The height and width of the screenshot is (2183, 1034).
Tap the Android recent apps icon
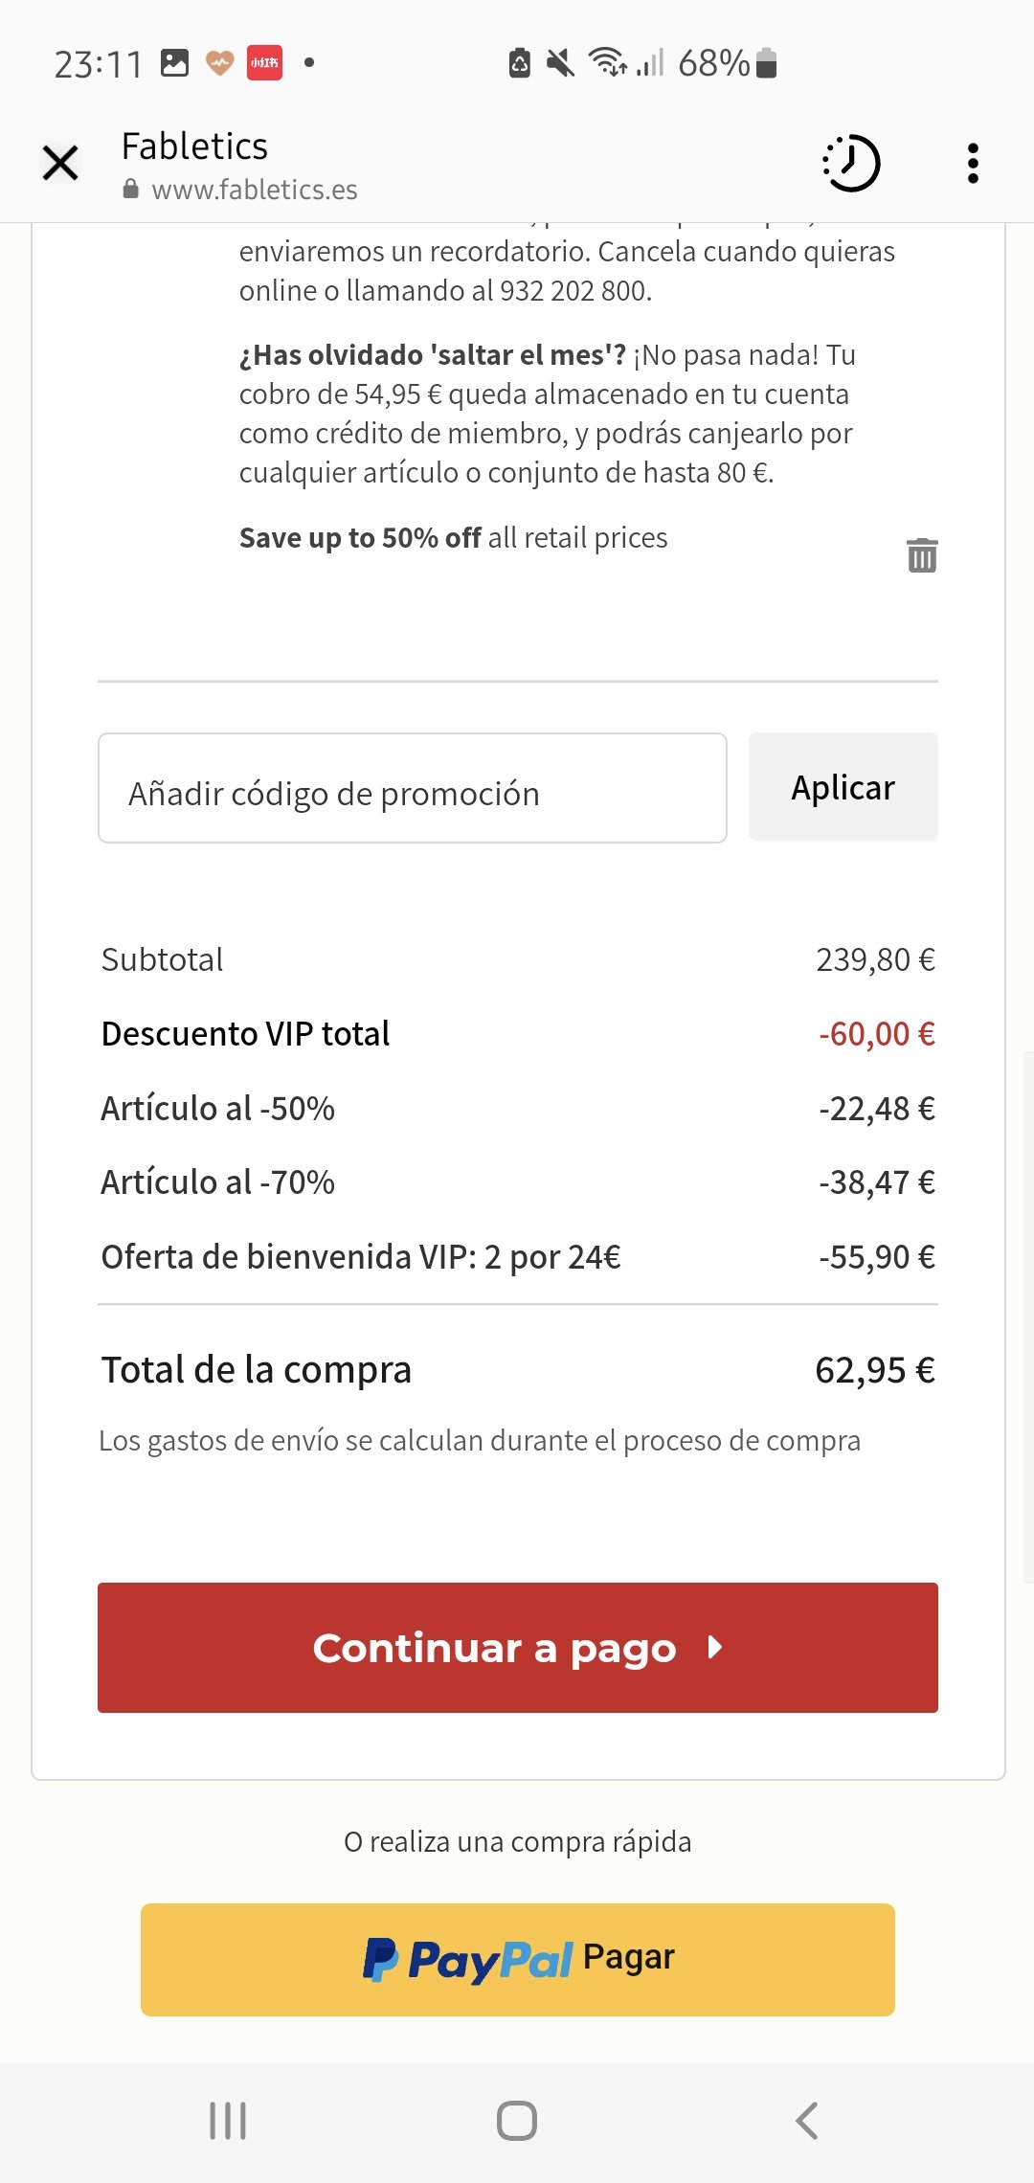[x=228, y=2121]
